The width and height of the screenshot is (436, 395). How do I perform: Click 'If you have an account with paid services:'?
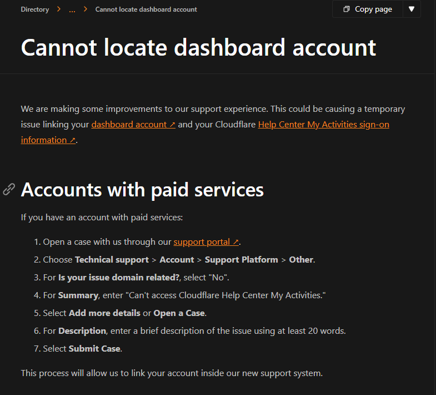click(x=102, y=218)
